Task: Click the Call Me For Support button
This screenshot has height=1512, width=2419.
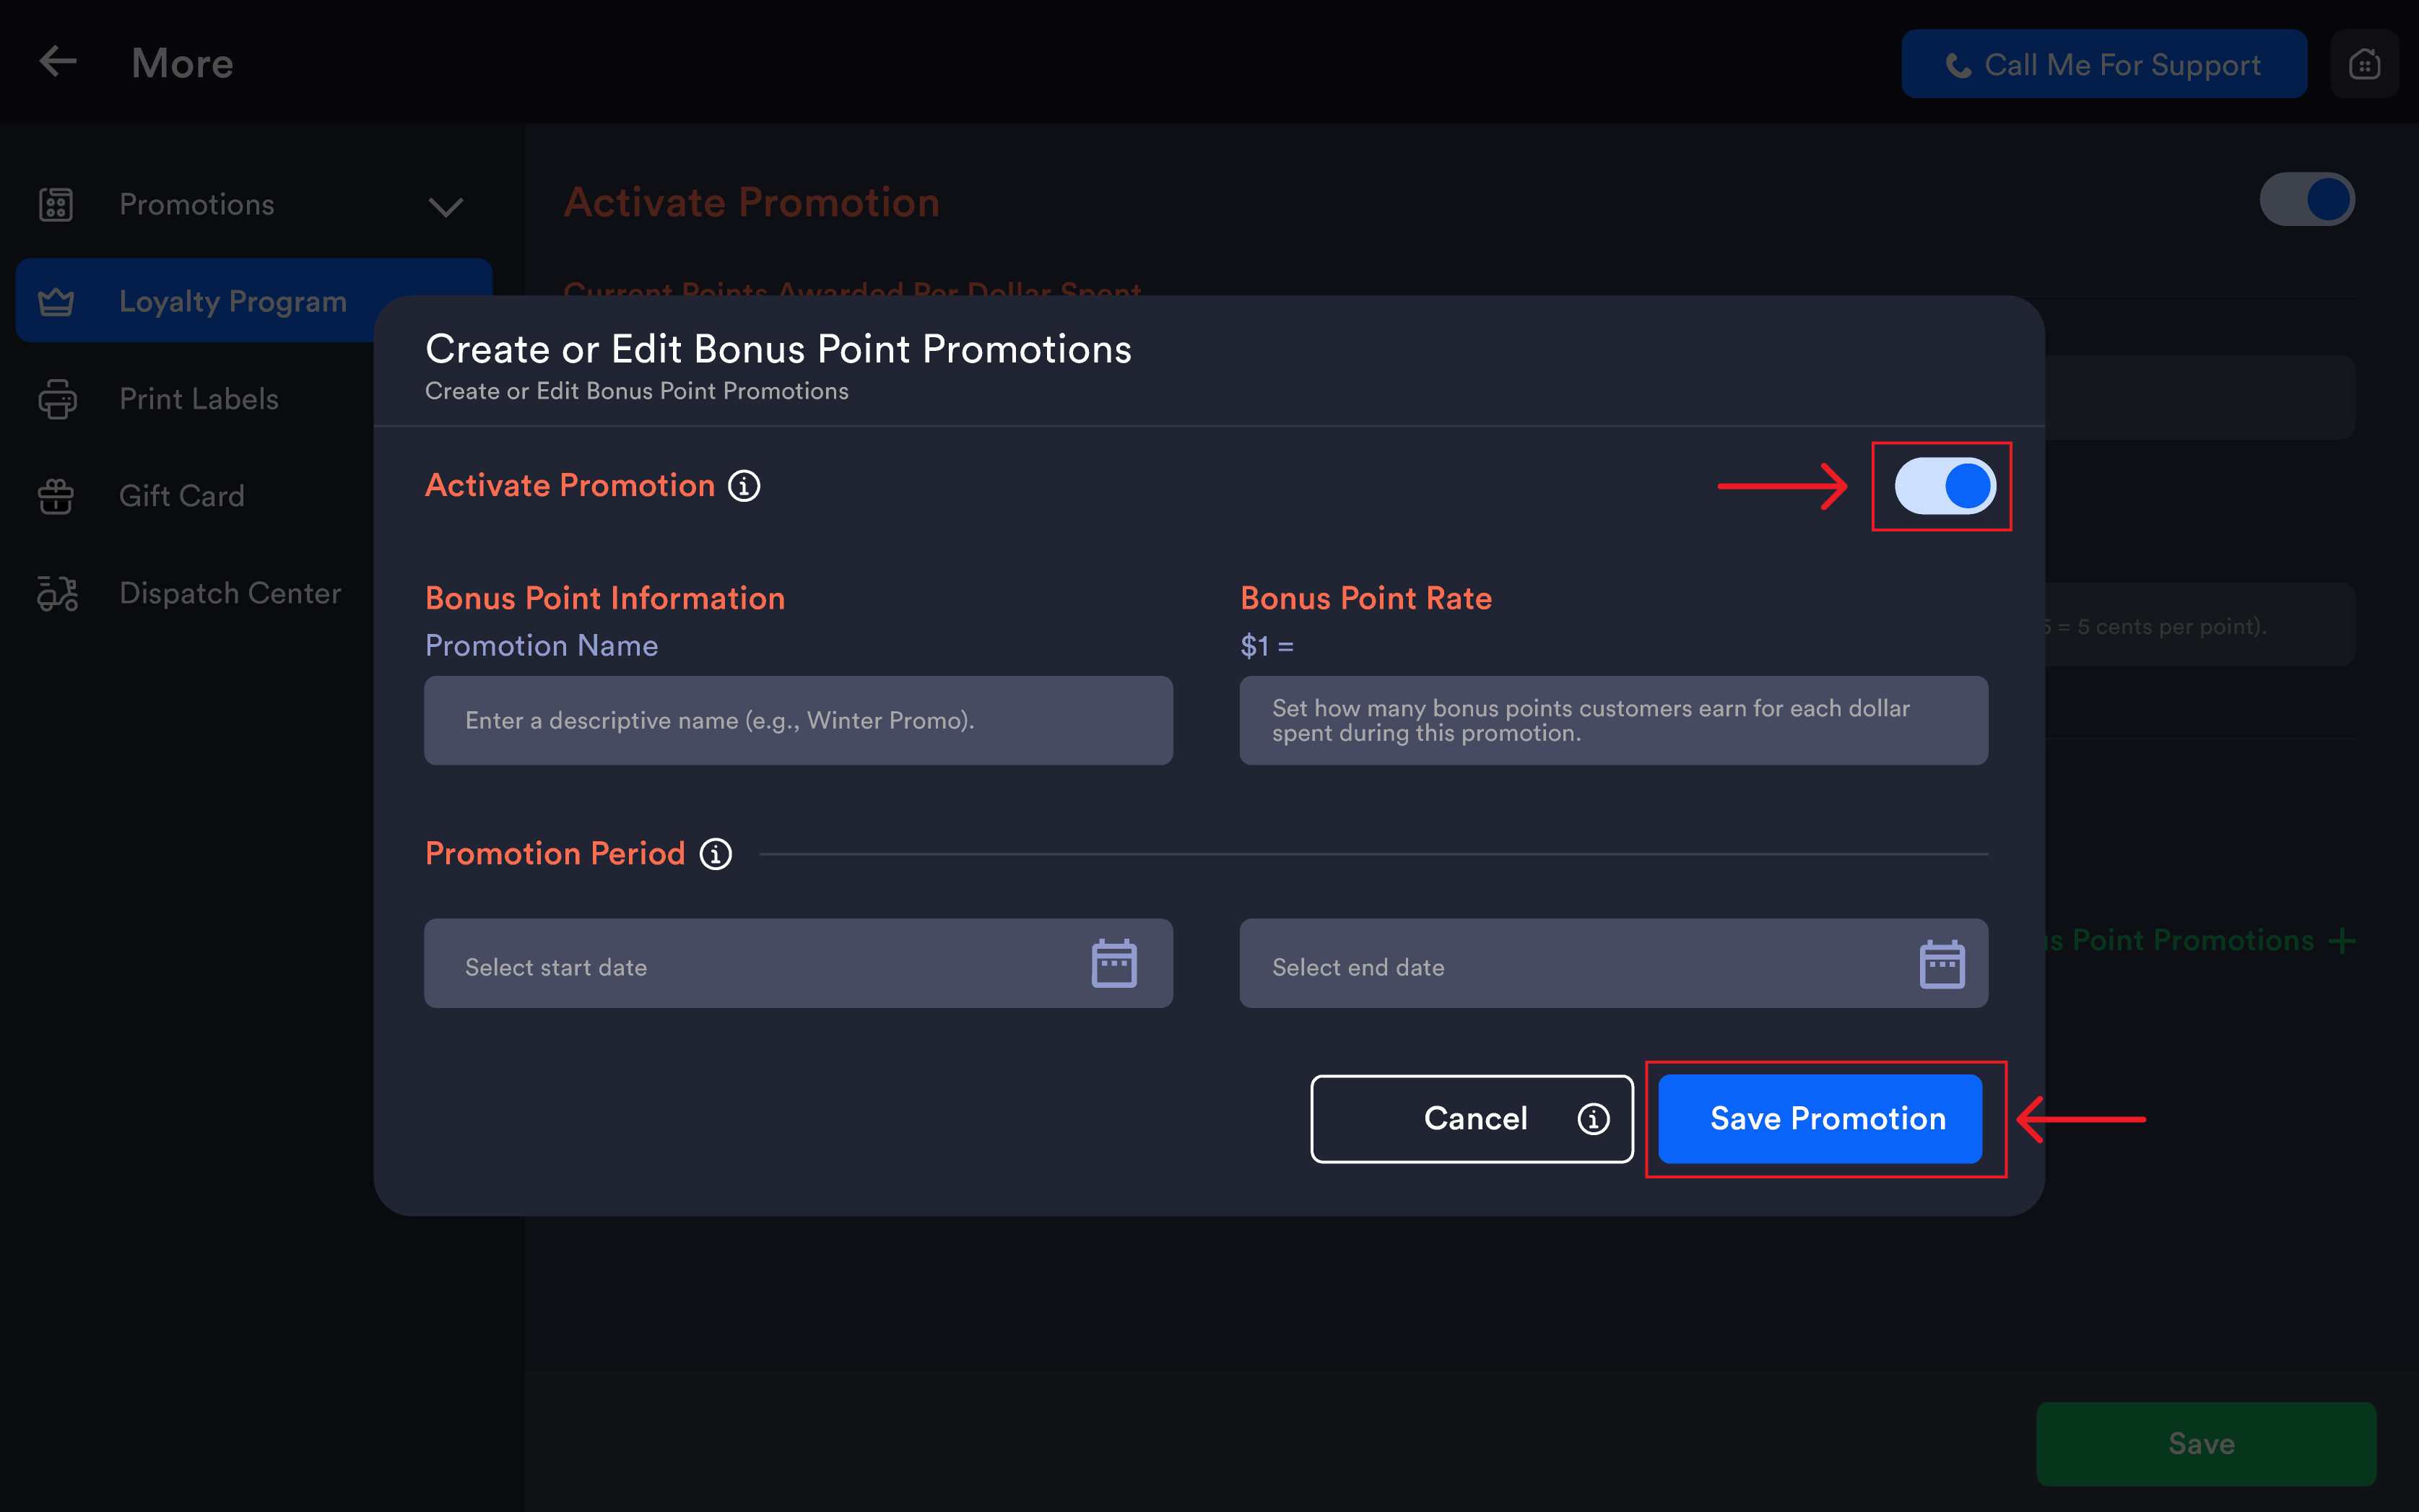Action: 2104,64
